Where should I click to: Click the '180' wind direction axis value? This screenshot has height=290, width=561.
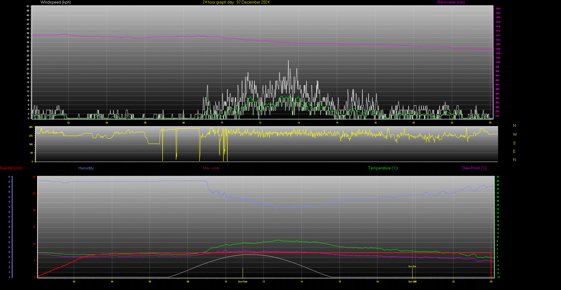click(31, 144)
